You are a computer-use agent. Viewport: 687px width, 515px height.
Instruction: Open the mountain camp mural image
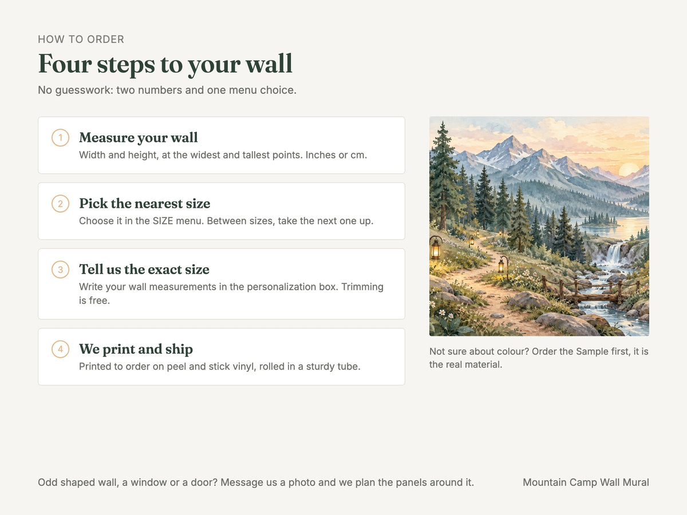pos(539,226)
